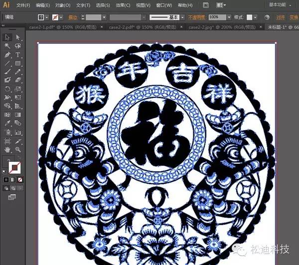This screenshot has height=265, width=299.
Task: Enable Draw Behind mode
Action: 13,188
